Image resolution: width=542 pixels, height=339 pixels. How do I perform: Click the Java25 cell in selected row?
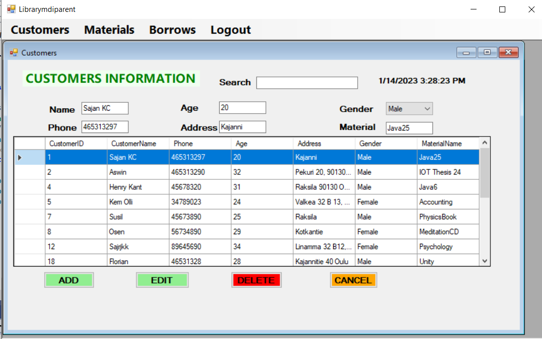tap(448, 157)
